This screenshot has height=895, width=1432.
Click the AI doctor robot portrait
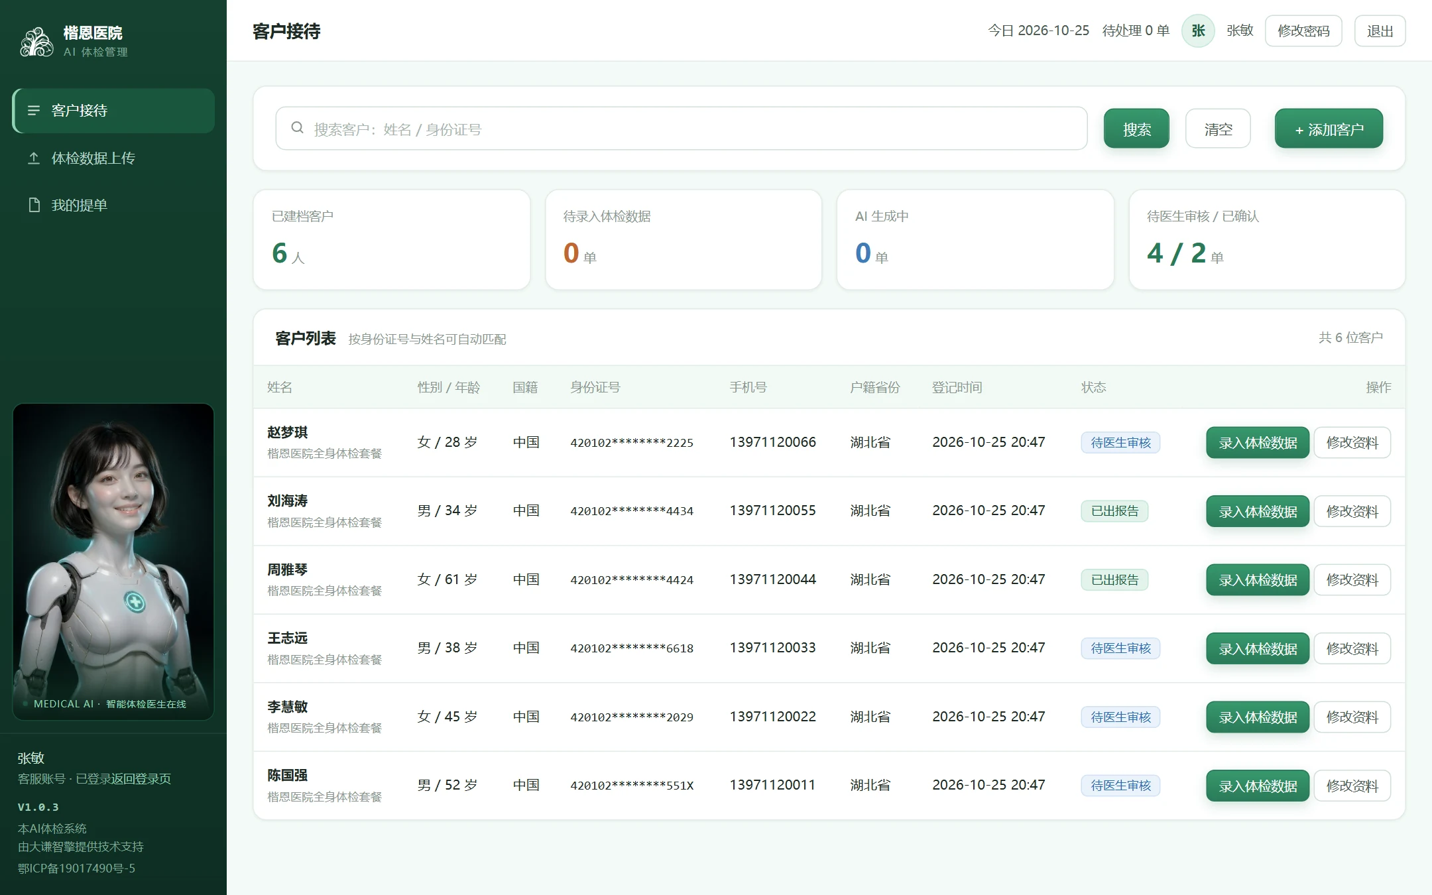(x=113, y=562)
